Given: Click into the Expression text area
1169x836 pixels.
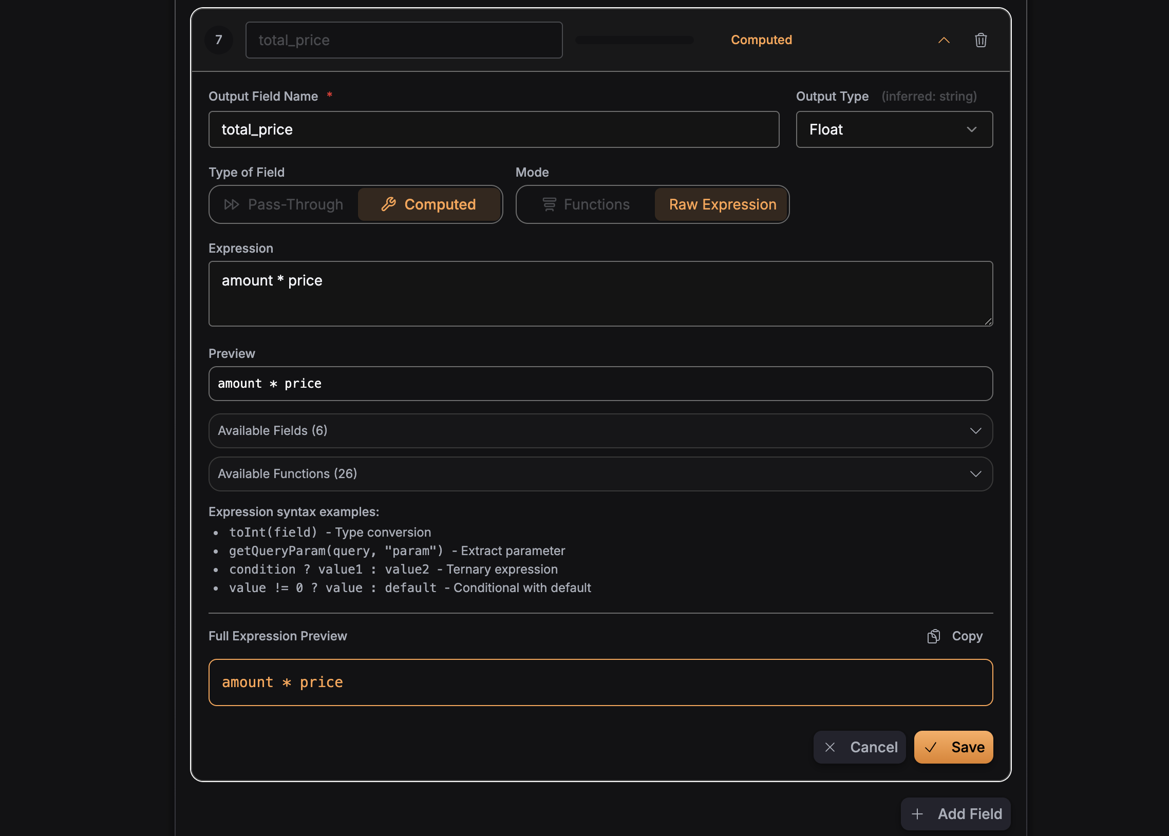Looking at the screenshot, I should pos(600,293).
